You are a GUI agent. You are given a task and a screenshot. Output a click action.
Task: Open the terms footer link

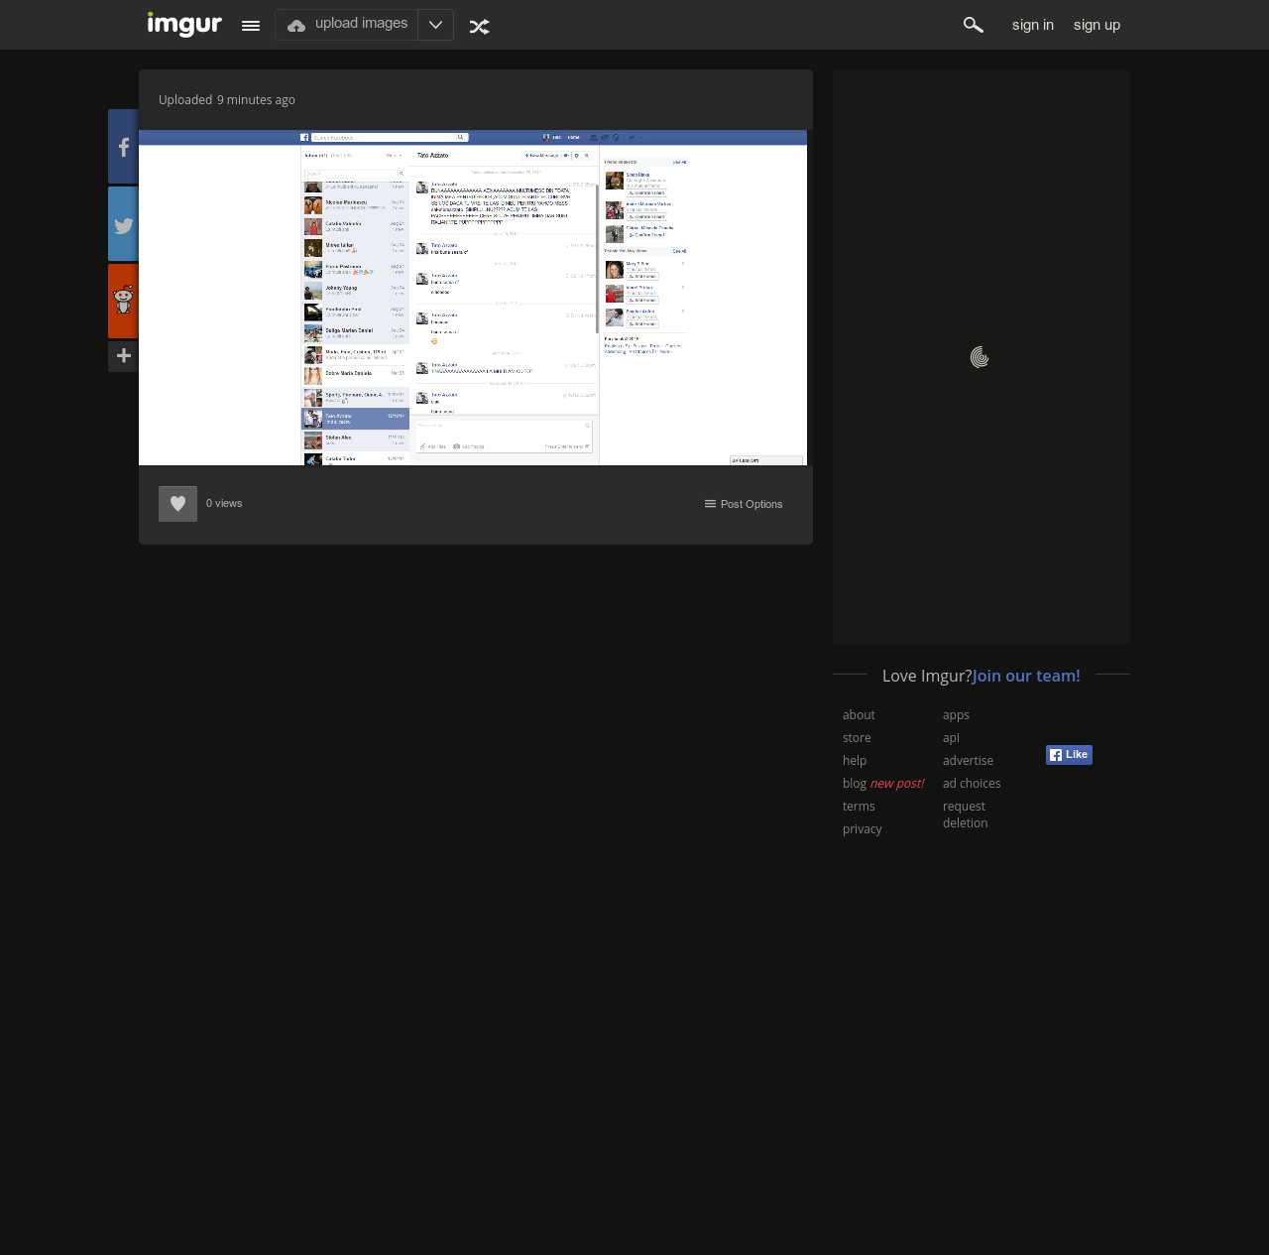click(x=859, y=807)
